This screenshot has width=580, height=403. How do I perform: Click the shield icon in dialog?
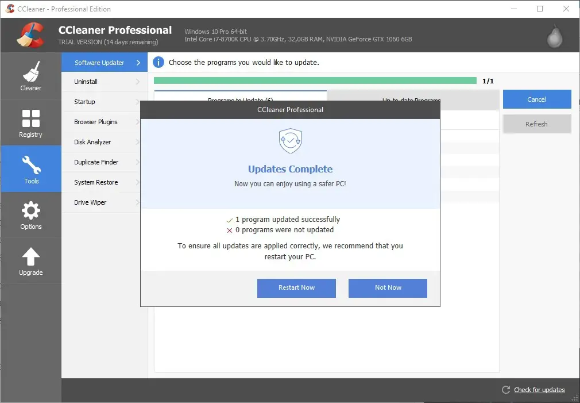tap(291, 141)
